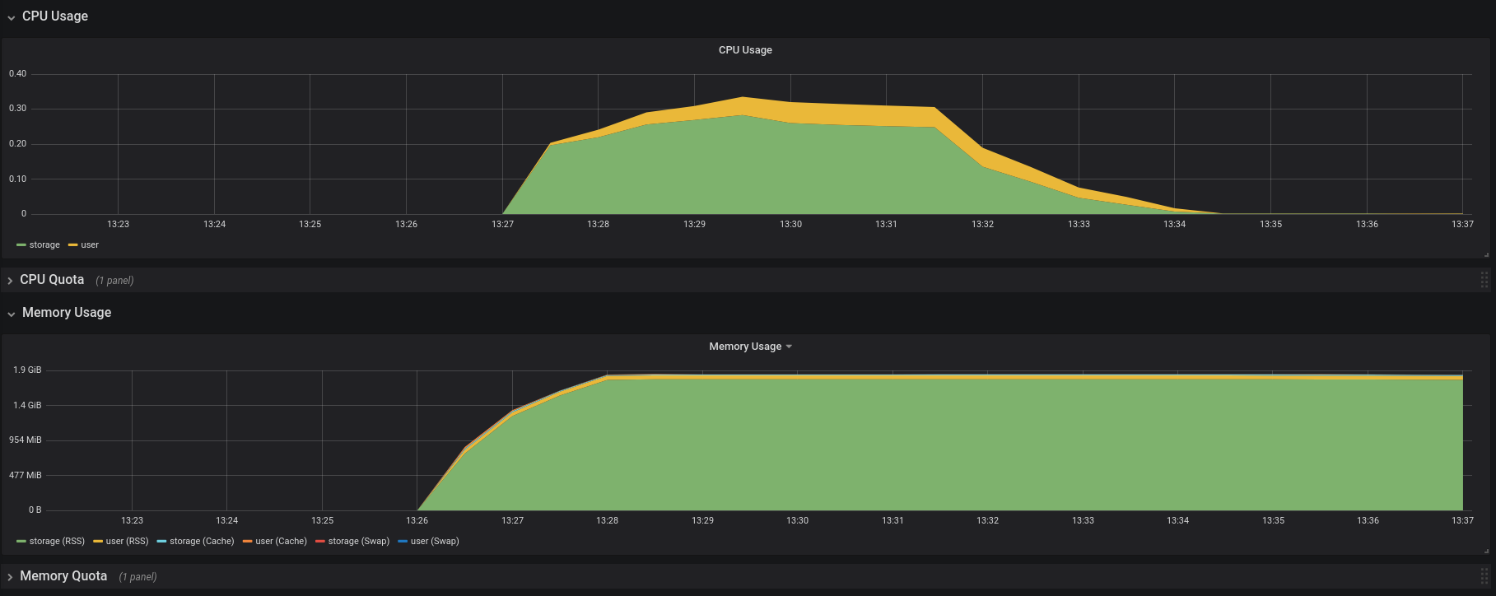The height and width of the screenshot is (596, 1496).
Task: Click the Memory Quota row heading text
Action: [x=63, y=576]
